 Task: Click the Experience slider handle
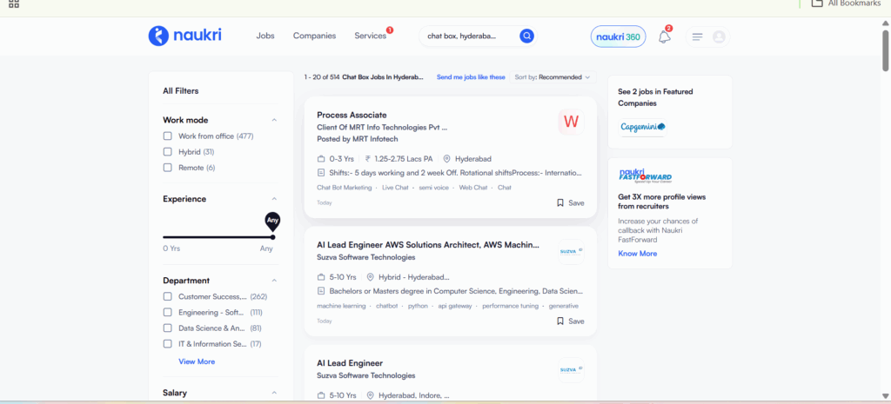click(272, 236)
